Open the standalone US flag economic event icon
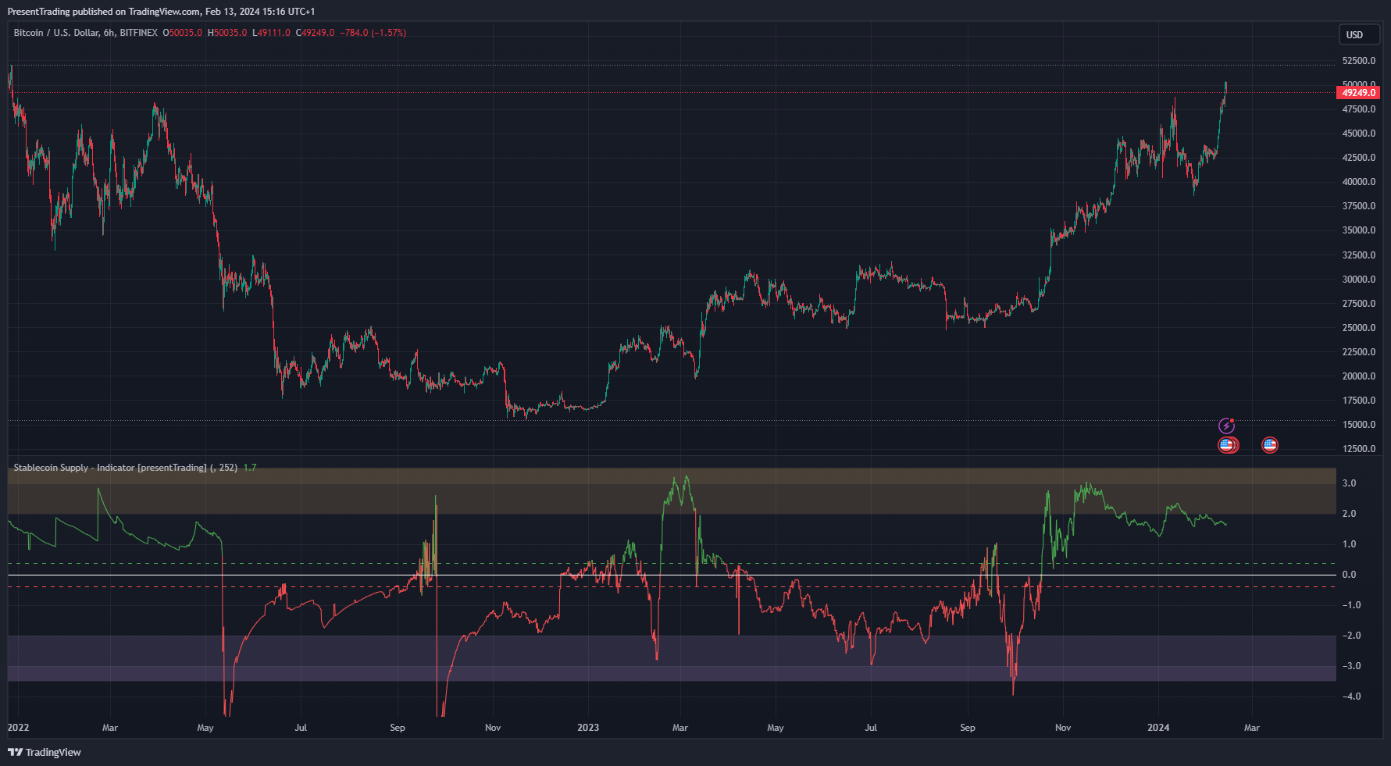 pos(1270,445)
